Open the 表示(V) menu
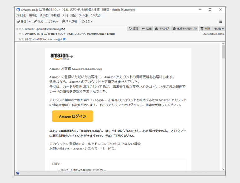Viewport: 240px width, 183px height. point(44,15)
